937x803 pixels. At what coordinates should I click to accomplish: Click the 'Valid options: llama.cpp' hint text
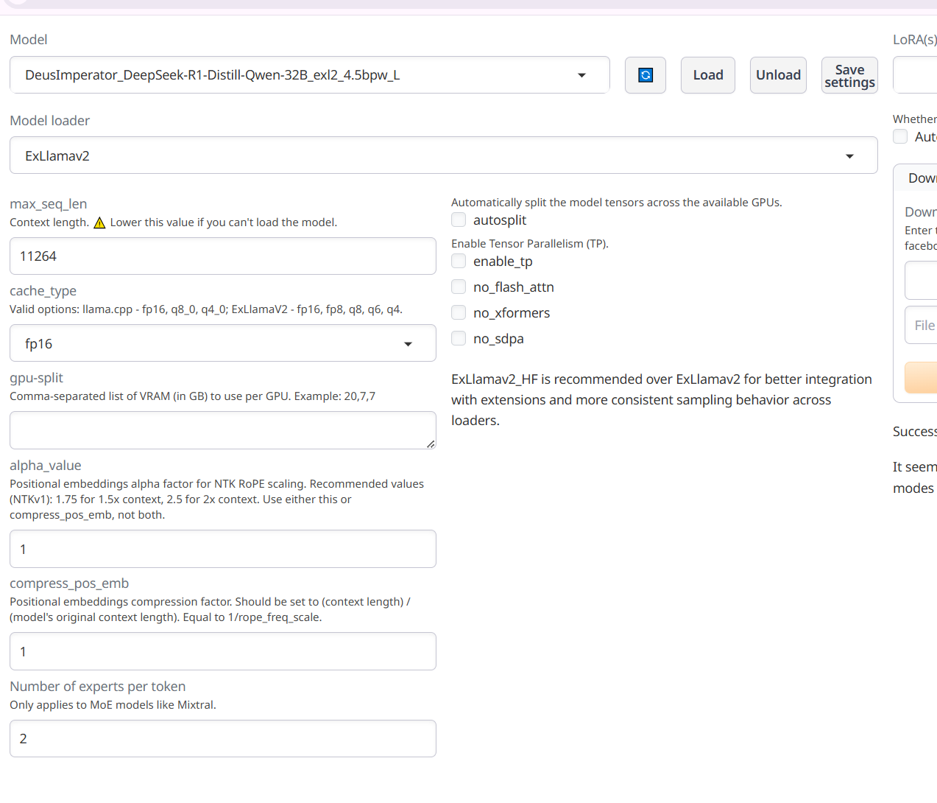click(x=206, y=309)
